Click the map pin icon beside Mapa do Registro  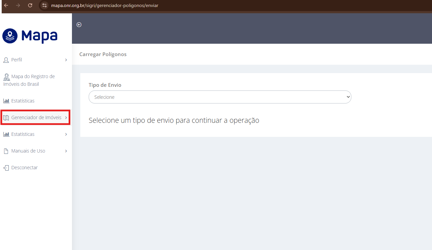(7, 77)
